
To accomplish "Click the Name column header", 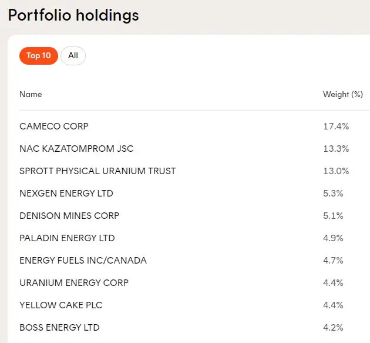I will pyautogui.click(x=31, y=94).
